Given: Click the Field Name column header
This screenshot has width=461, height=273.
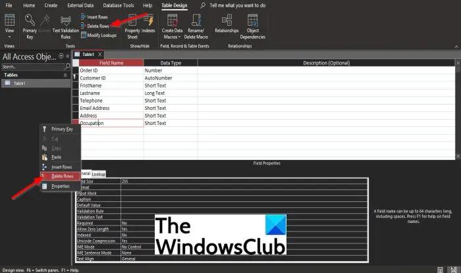Looking at the screenshot, I should pos(111,62).
